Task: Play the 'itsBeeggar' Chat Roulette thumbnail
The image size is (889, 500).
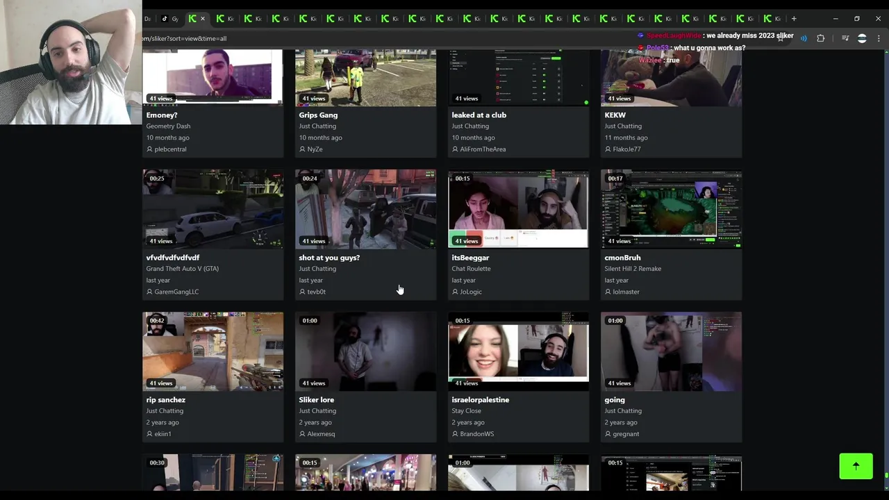Action: [518, 209]
